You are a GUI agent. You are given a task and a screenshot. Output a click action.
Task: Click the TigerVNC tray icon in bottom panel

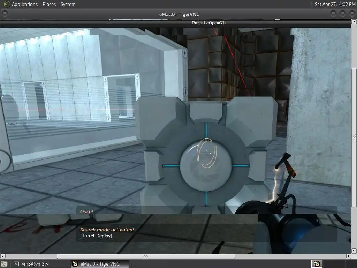[317, 264]
